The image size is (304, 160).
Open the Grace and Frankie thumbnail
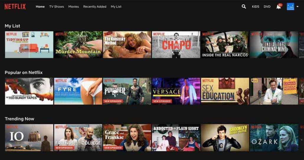tap(127, 138)
